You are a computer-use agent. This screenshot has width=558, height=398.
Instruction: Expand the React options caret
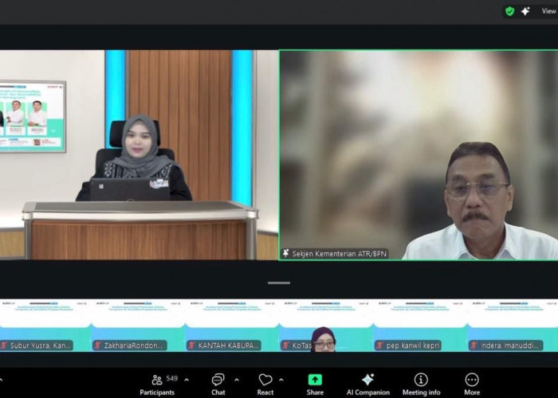[x=281, y=380]
